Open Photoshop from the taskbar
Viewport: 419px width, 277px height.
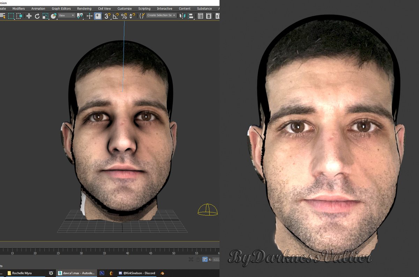click(102, 273)
